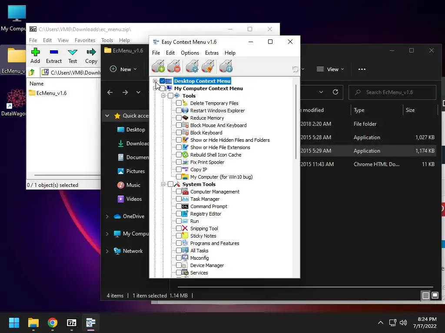Collapse the Tools tree node
Image resolution: width=445 pixels, height=333 pixels.
coord(163,96)
